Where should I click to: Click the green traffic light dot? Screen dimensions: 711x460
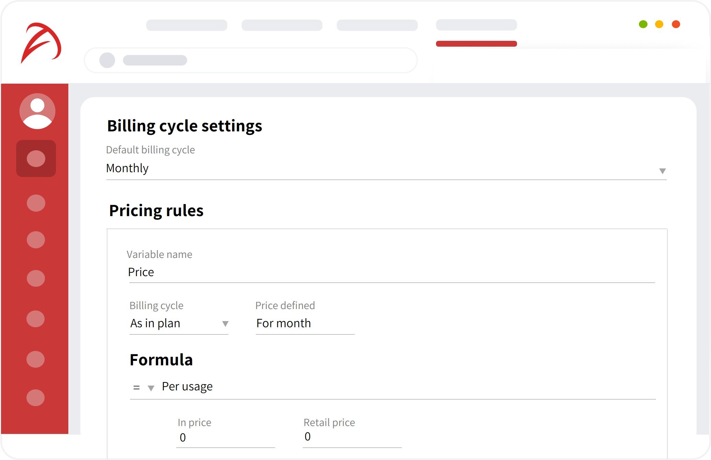643,24
